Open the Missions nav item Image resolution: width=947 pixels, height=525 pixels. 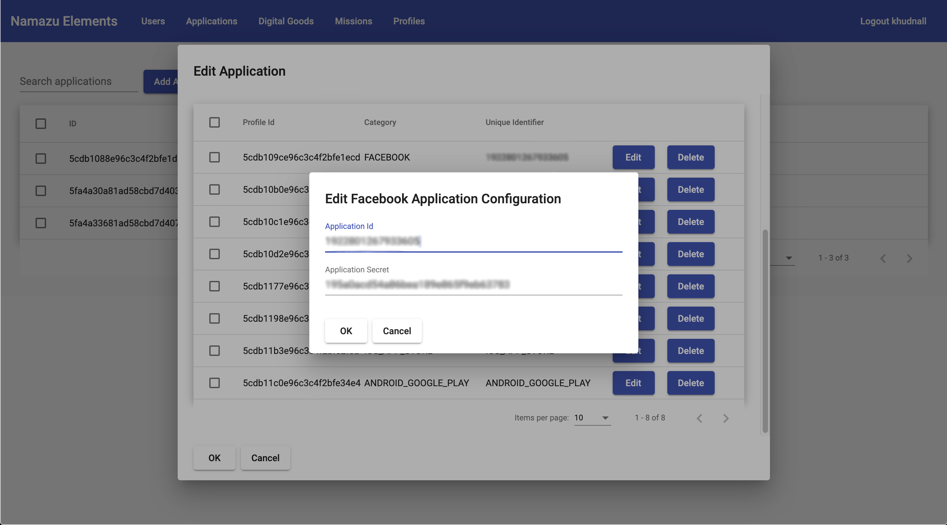pos(353,21)
